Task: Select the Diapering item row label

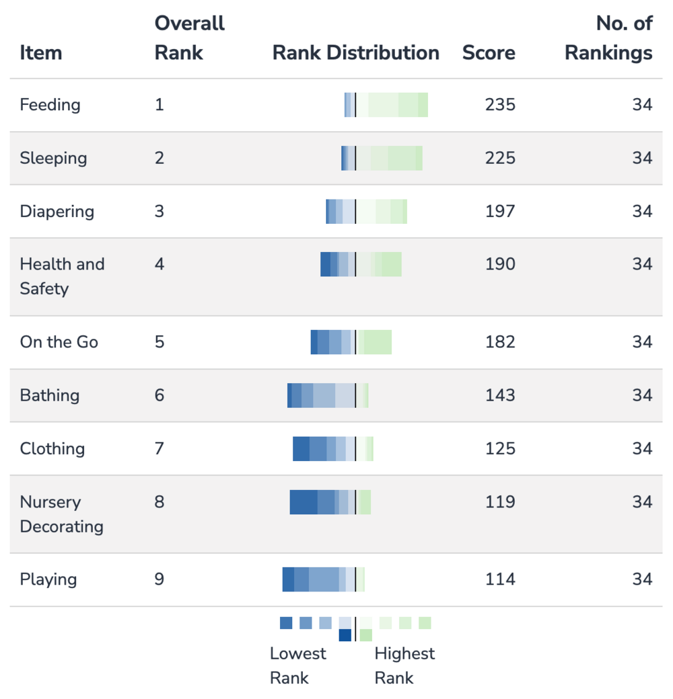Action: point(57,211)
